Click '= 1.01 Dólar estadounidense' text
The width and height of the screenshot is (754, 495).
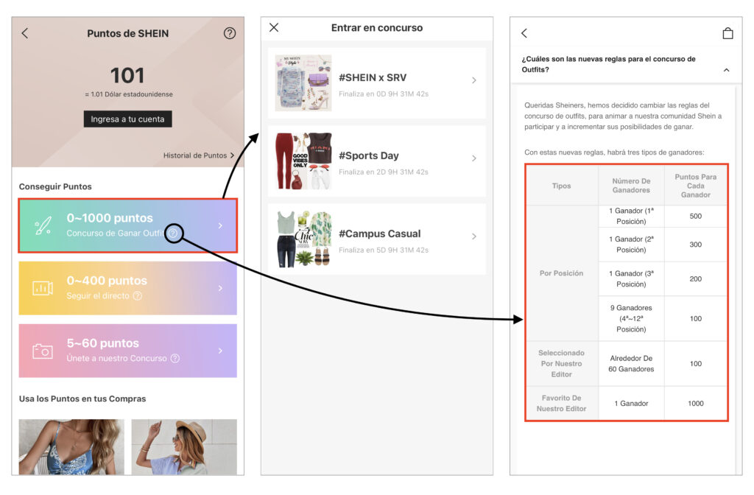coord(128,94)
